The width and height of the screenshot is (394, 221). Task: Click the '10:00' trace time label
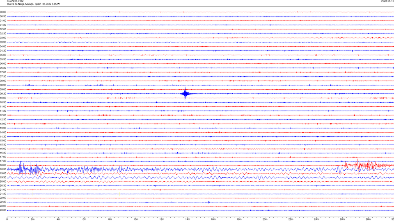3,98
